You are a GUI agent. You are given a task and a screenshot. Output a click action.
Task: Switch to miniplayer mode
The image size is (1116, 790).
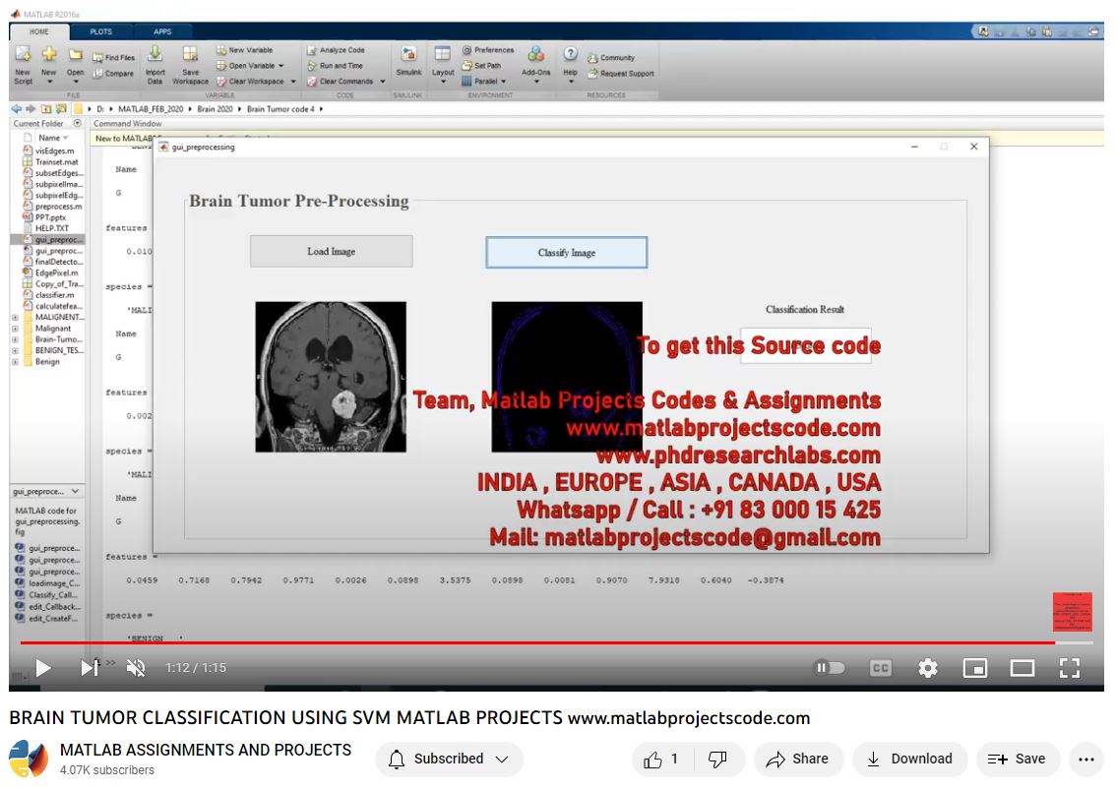click(974, 668)
